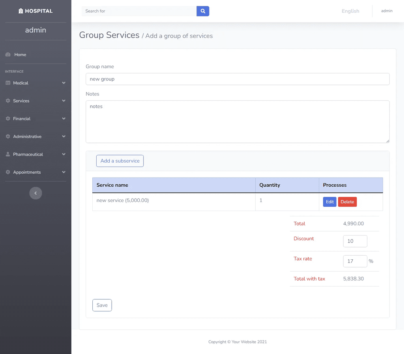Click the Appointments gear icon
Image resolution: width=404 pixels, height=354 pixels.
(x=8, y=172)
